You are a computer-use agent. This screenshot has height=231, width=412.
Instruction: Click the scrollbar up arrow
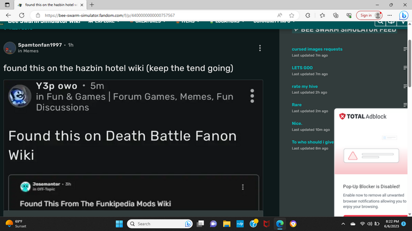(x=409, y=24)
